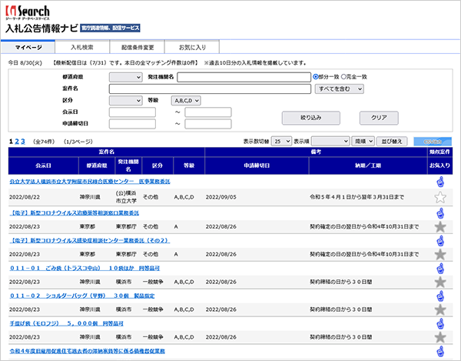
Task: Toggle favorite star for 手提げ袋（モロフジ）row
Action: tap(440, 337)
